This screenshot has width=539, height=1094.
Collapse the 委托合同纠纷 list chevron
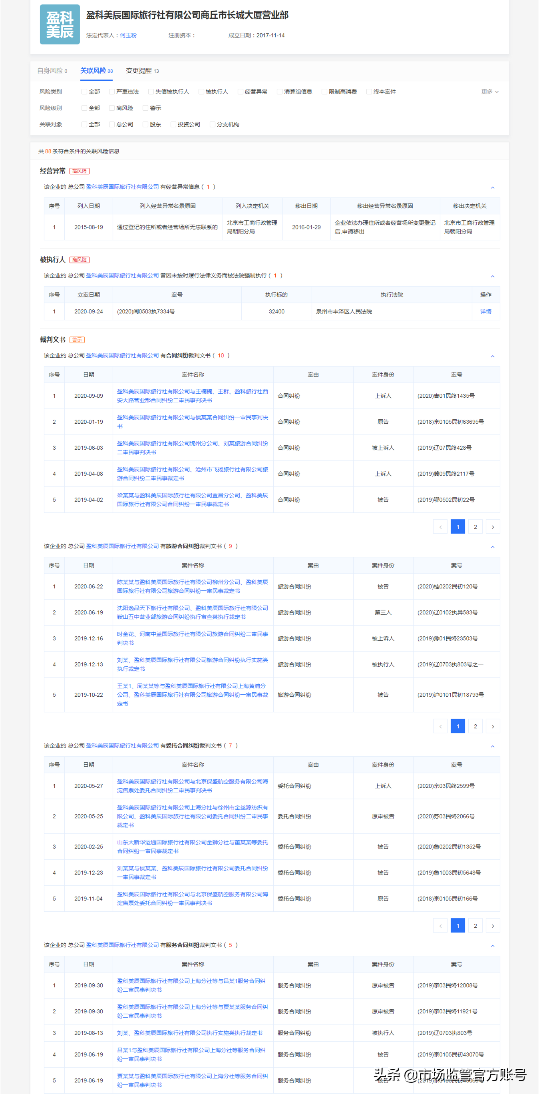tap(492, 746)
